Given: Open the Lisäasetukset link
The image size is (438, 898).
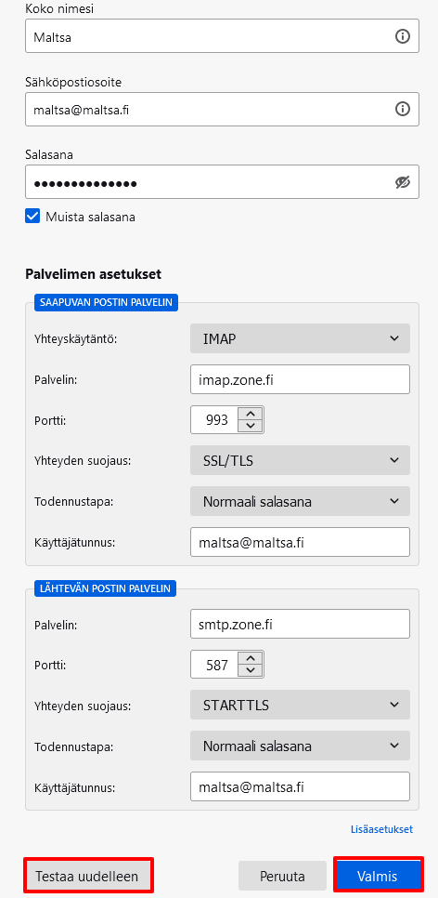Looking at the screenshot, I should point(381,829).
